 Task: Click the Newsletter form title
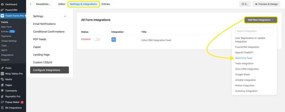coord(43,4)
